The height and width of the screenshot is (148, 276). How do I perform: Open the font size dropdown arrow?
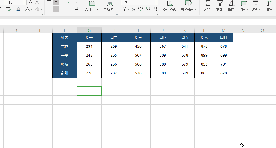click(x=25, y=2)
